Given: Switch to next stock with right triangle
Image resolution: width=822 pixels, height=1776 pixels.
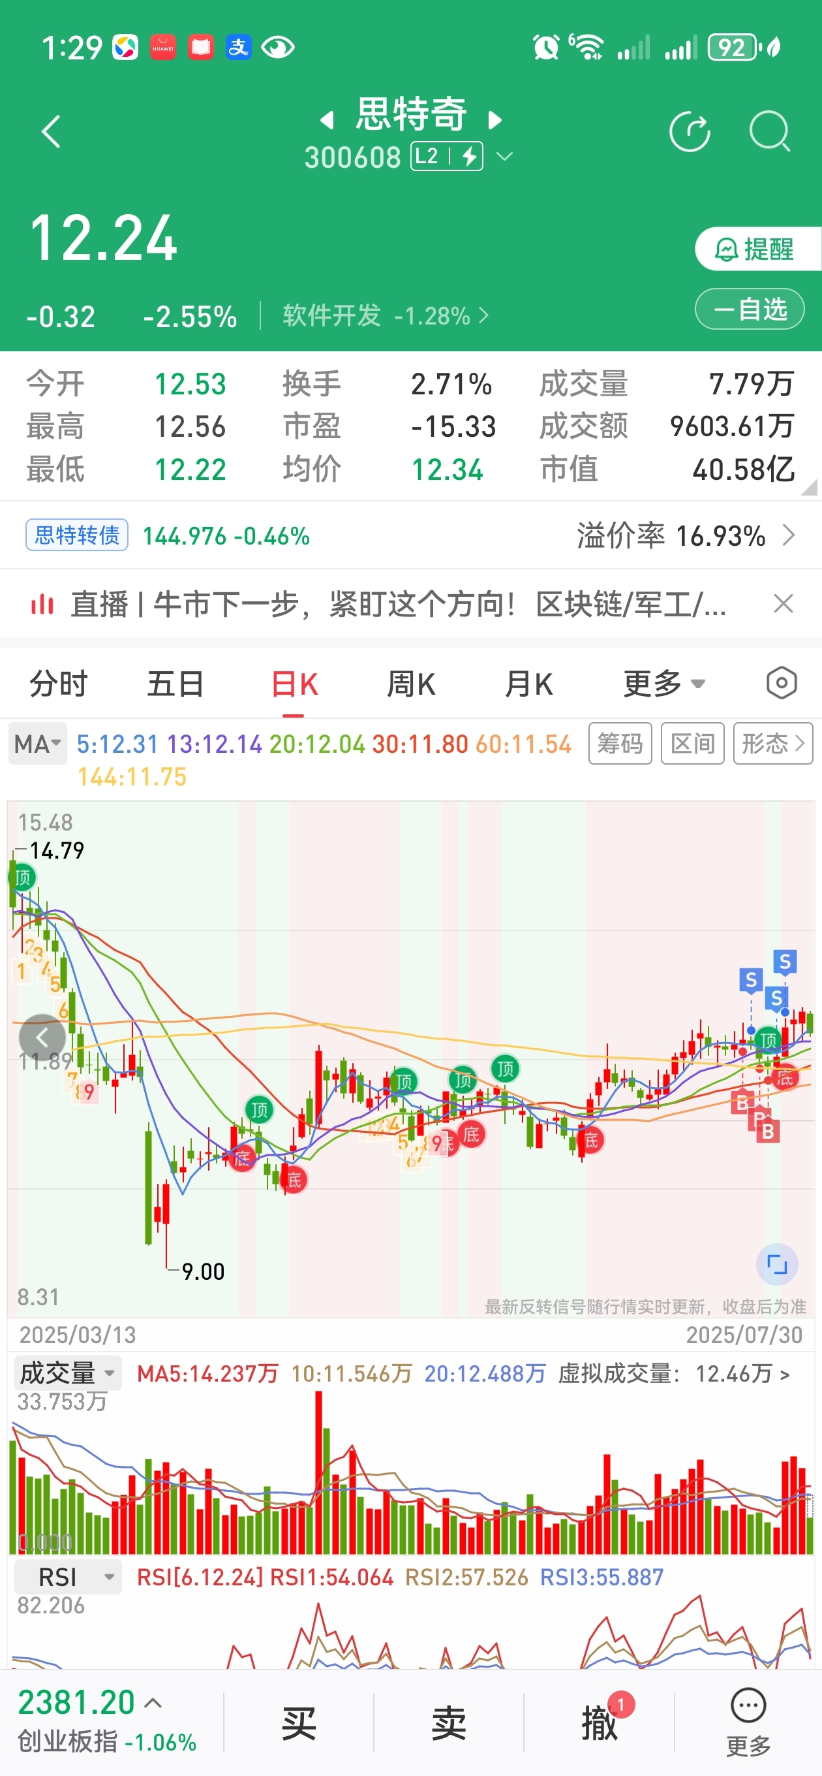Looking at the screenshot, I should (x=495, y=121).
